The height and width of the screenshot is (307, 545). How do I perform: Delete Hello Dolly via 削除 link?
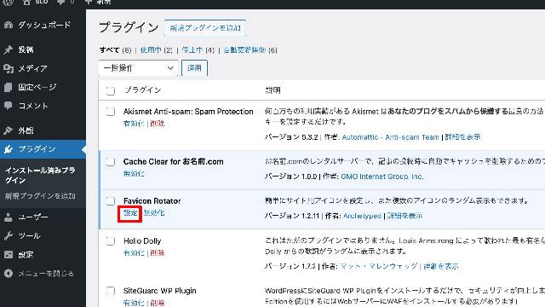coord(158,253)
